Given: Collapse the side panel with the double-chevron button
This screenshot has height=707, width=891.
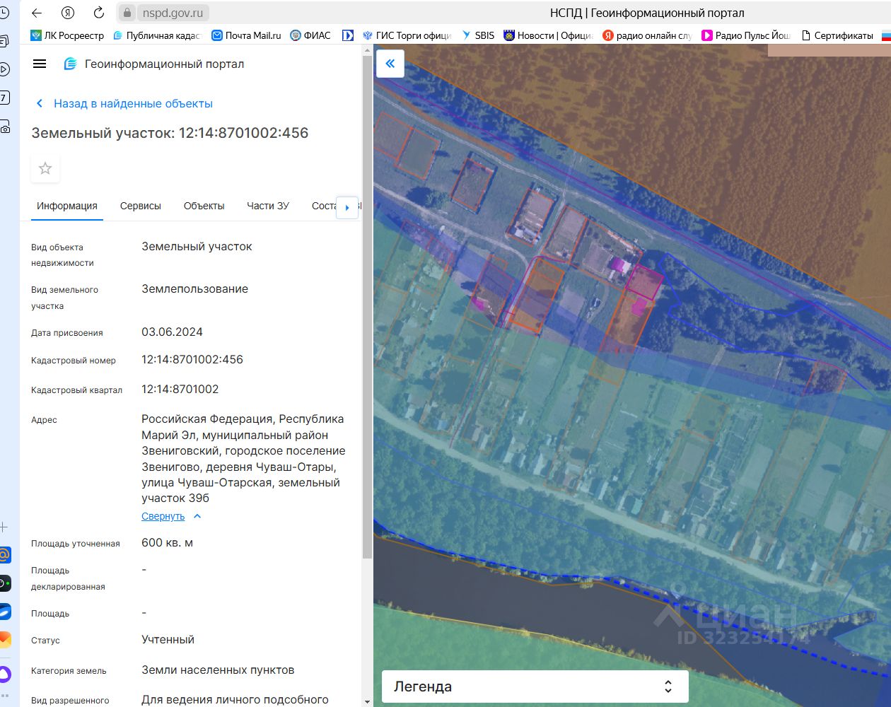Looking at the screenshot, I should coord(390,64).
